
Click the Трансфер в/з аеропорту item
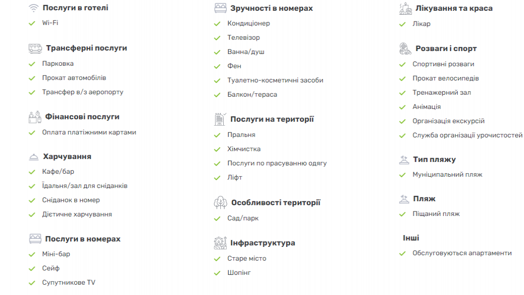pyautogui.click(x=82, y=92)
